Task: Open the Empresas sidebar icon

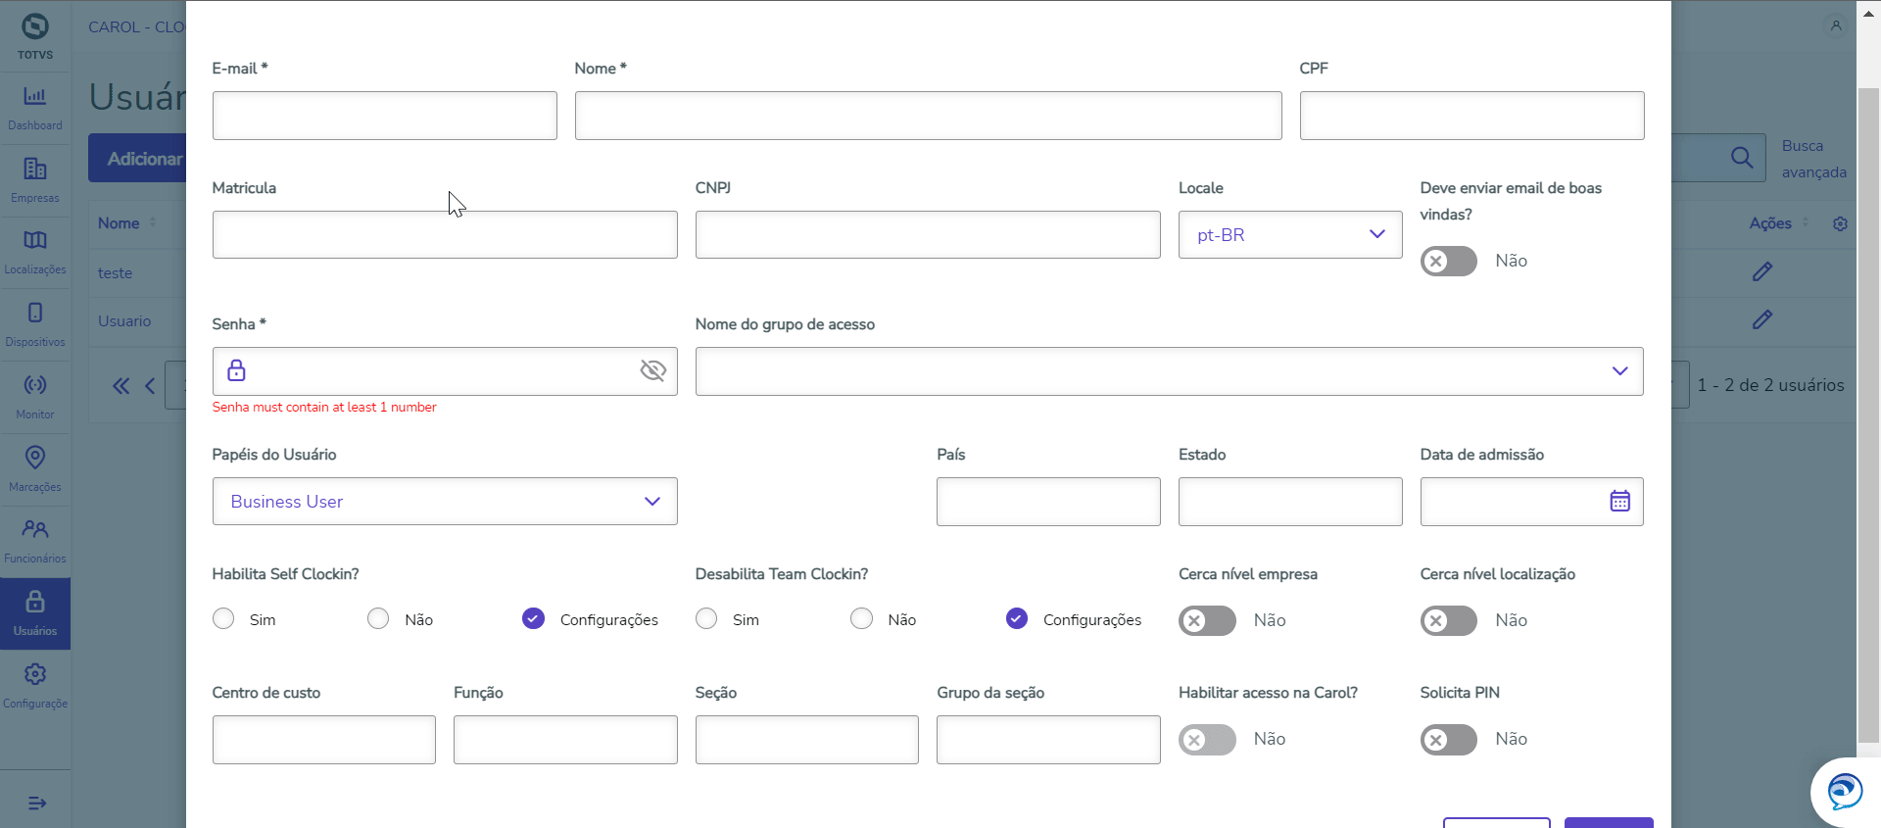Action: click(x=35, y=180)
